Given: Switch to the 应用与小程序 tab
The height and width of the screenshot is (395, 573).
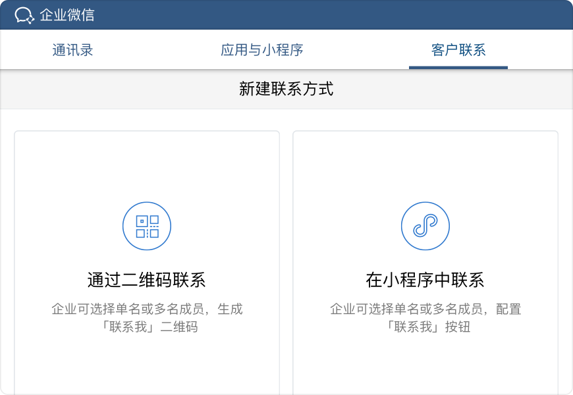Looking at the screenshot, I should (262, 50).
